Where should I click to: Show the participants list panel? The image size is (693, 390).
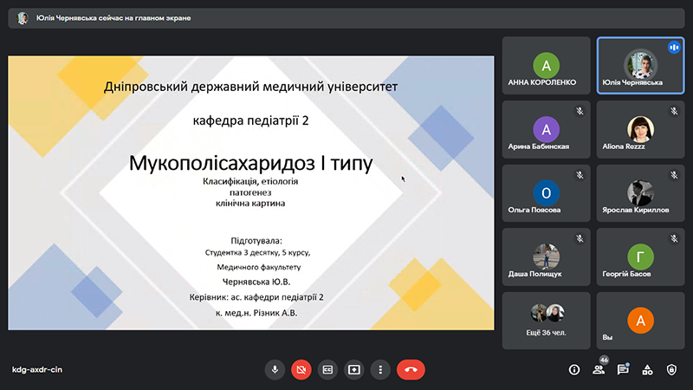(598, 369)
